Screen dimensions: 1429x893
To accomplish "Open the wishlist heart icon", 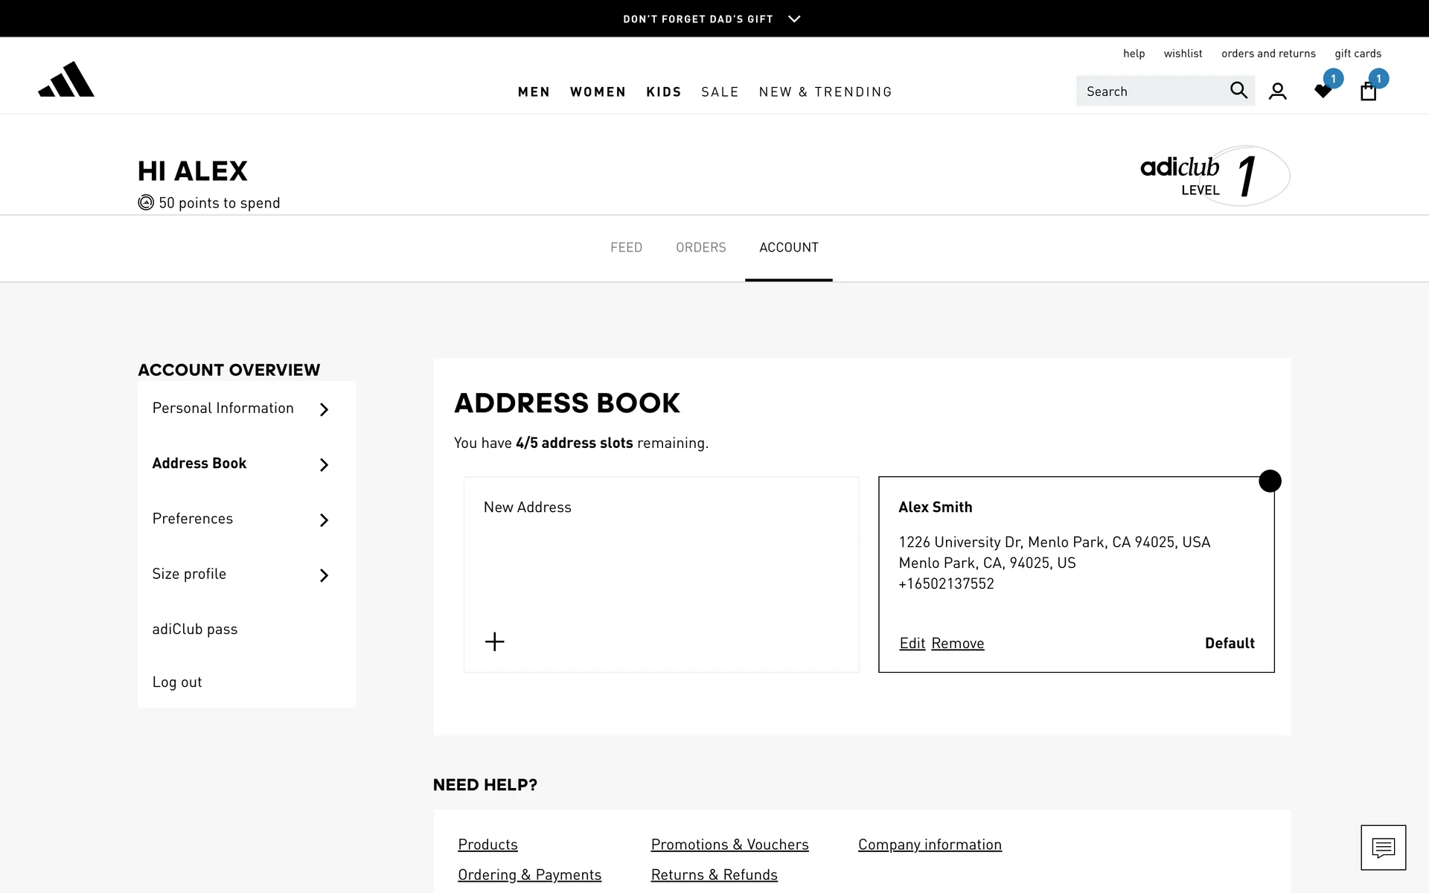I will pos(1323,92).
